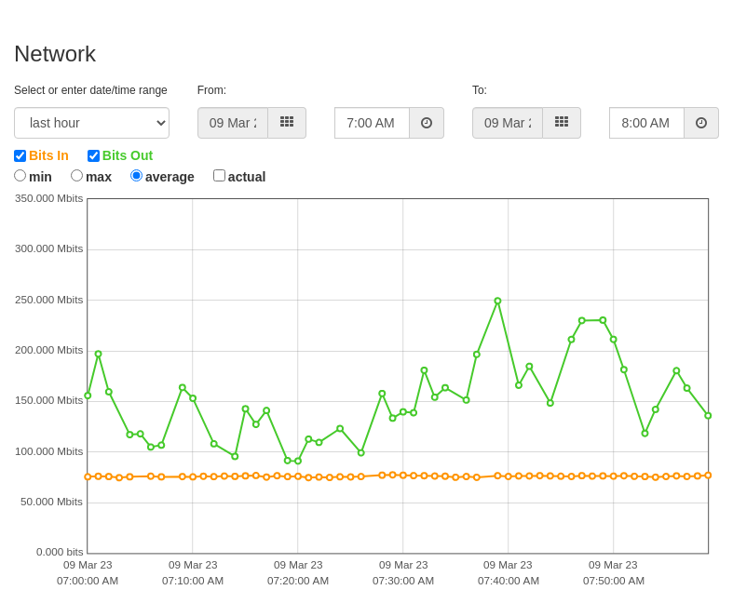Select the min radio button
This screenshot has width=733, height=590.
pos(20,176)
